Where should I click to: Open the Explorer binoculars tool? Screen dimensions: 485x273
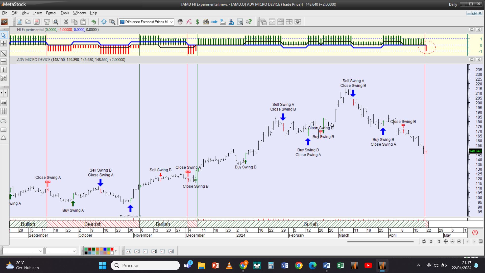pyautogui.click(x=206, y=22)
